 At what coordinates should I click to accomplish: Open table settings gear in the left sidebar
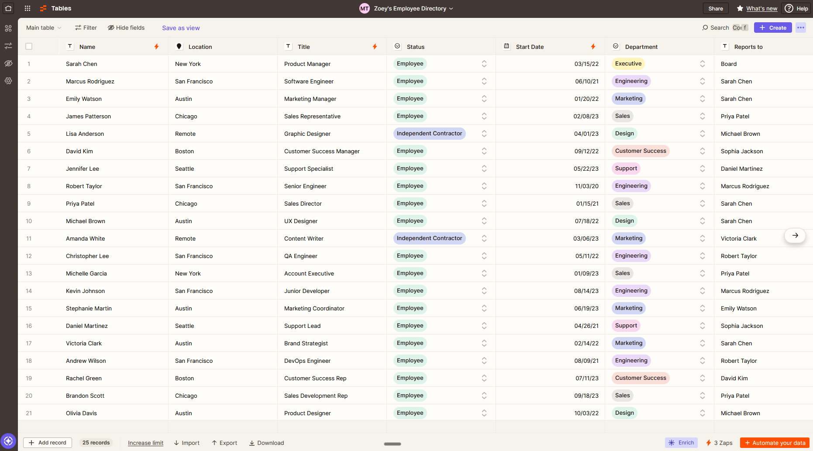click(x=8, y=81)
